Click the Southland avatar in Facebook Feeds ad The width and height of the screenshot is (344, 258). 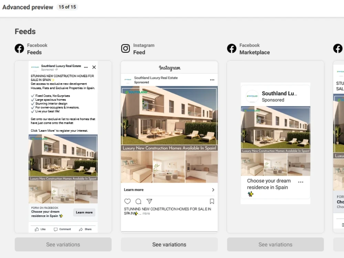coord(35,67)
